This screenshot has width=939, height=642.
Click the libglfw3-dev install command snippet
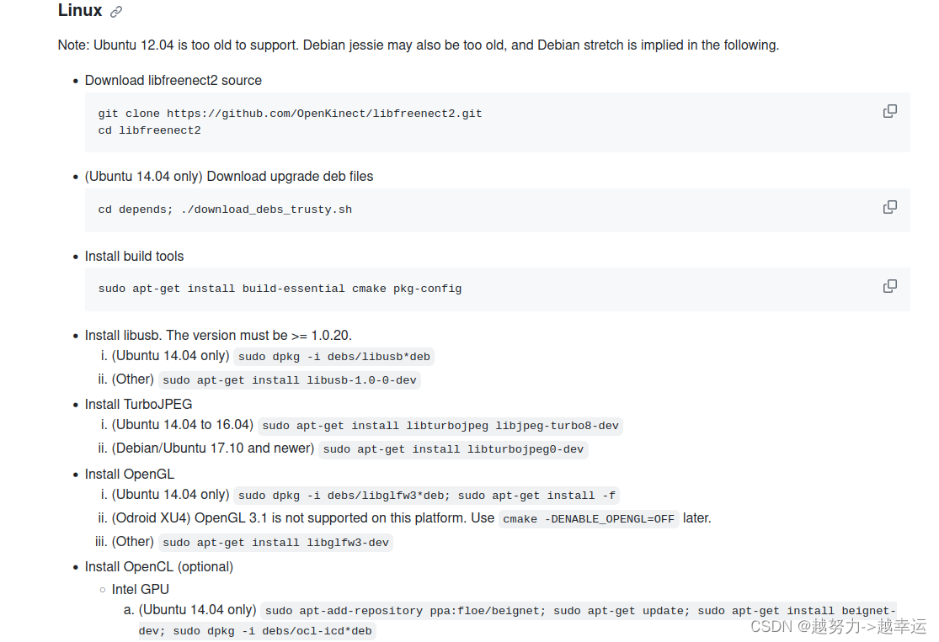pyautogui.click(x=278, y=542)
